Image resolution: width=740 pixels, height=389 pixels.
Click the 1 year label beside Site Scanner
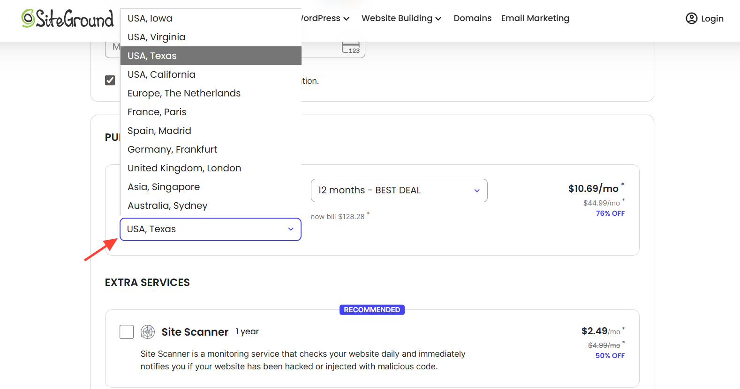coord(247,331)
